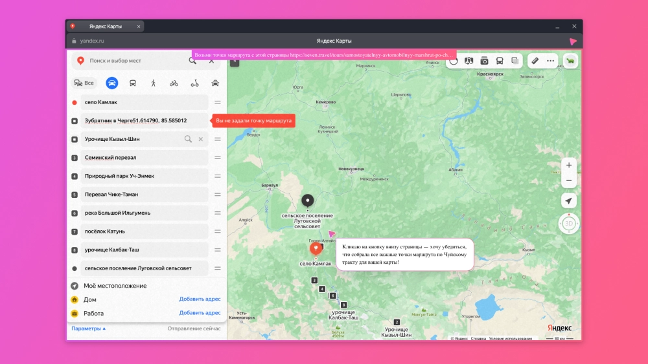Click Добавить адрес link next to Дом

click(200, 299)
